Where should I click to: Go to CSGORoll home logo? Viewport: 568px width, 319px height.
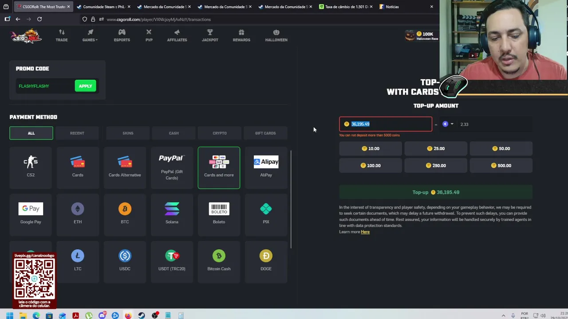click(x=27, y=36)
